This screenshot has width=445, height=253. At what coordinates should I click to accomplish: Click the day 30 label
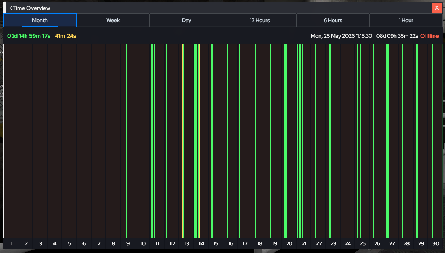click(435, 243)
